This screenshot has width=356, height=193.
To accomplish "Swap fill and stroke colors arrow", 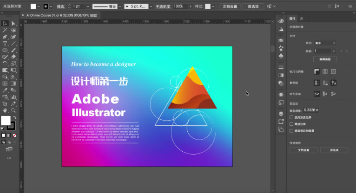I will tap(14, 118).
